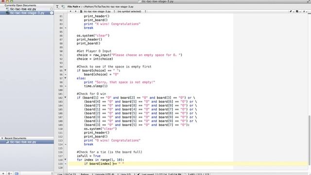311x175 pixels.
Task: Click the plus button below the sidebar
Action: (x=3, y=174)
